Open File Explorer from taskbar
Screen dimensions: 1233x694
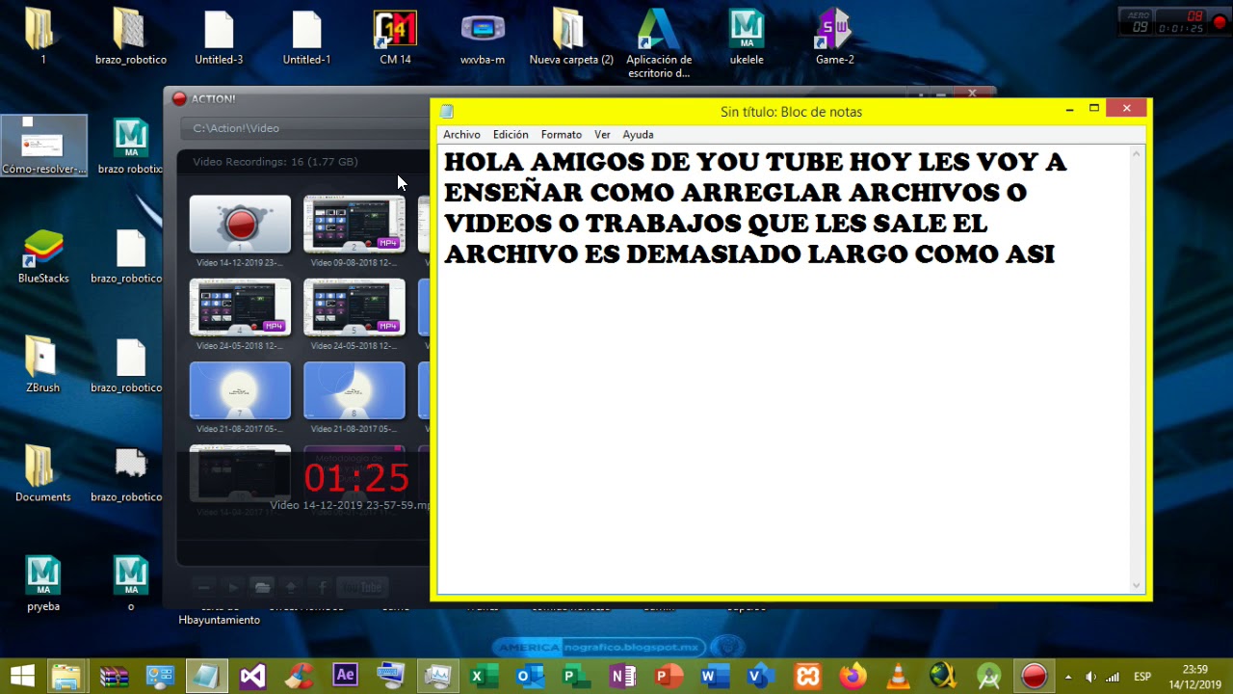pyautogui.click(x=66, y=676)
